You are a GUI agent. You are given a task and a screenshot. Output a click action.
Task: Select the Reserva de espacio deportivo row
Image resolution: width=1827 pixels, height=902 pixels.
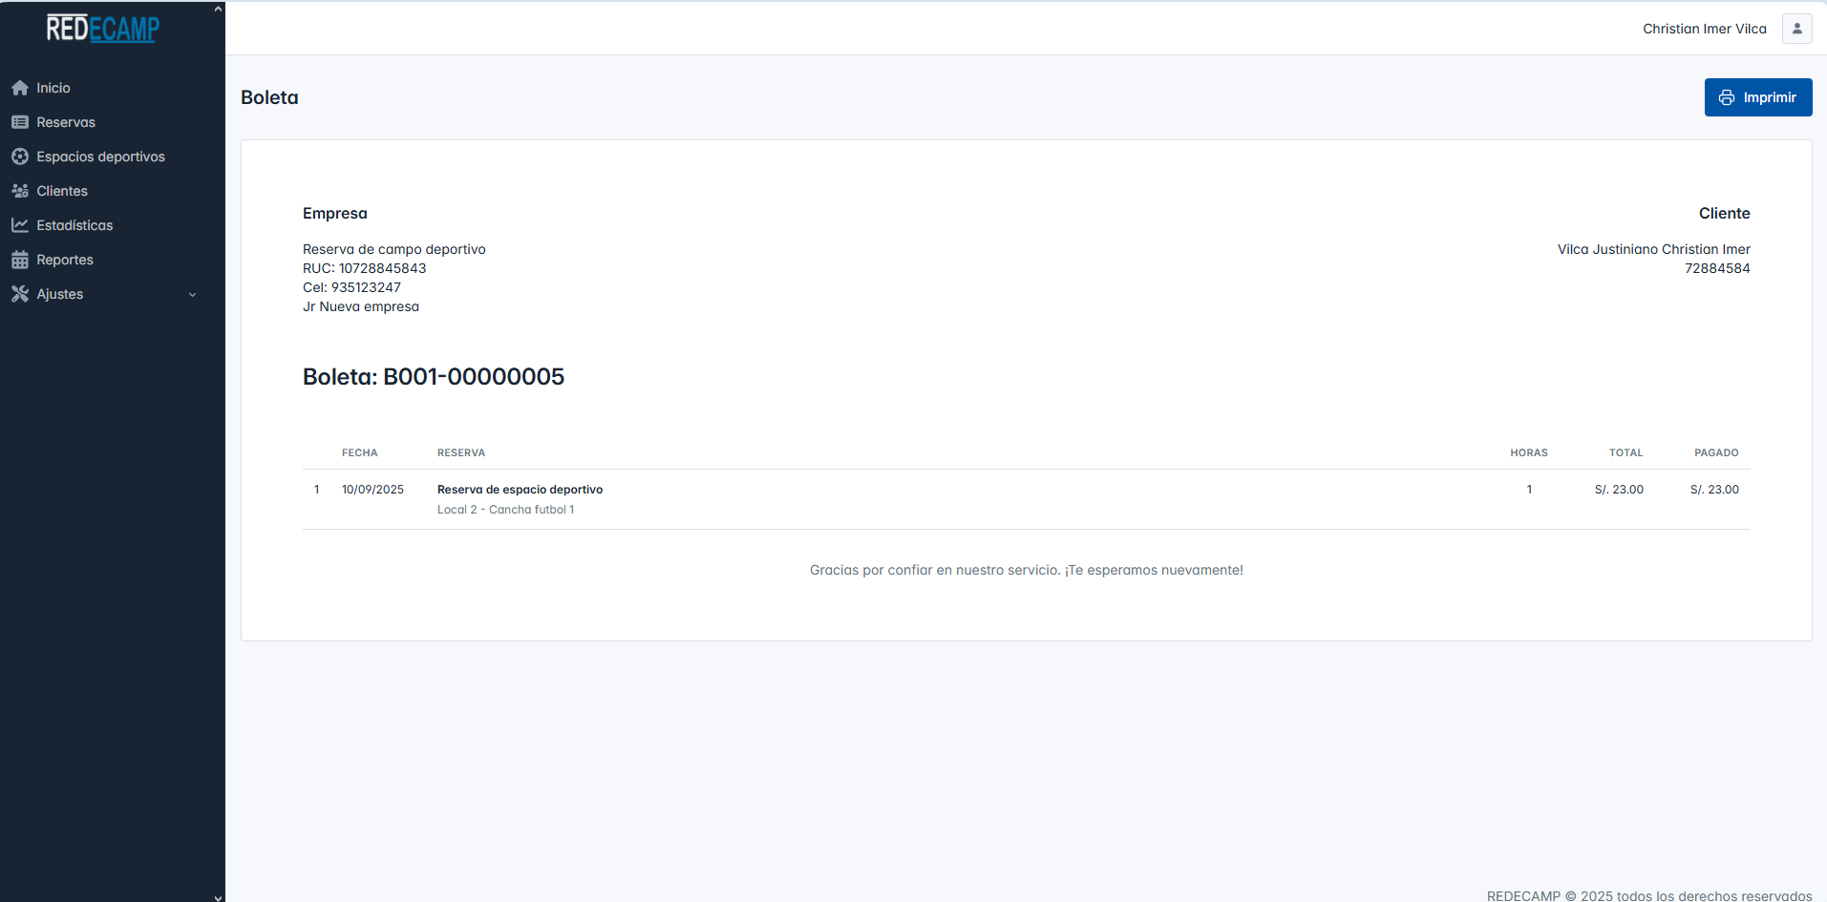click(x=520, y=490)
